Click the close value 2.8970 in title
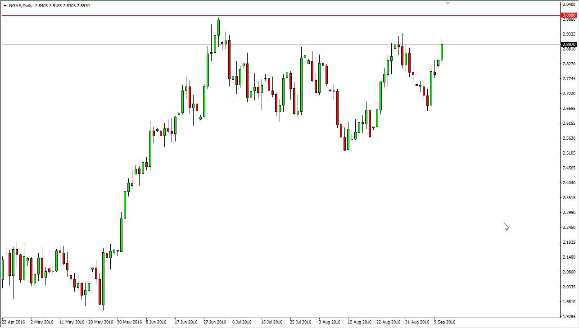 [83, 6]
